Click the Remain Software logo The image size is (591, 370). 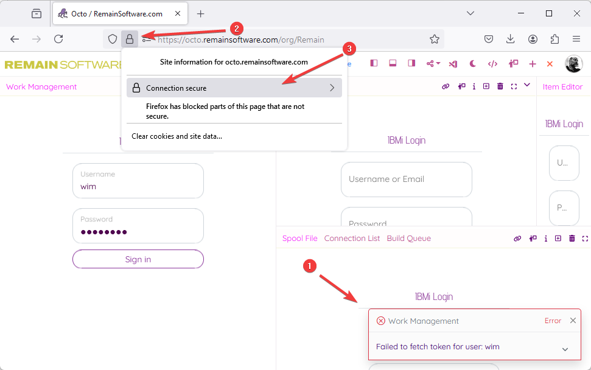(63, 65)
